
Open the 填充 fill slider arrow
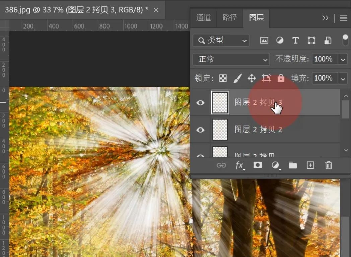[x=343, y=79]
